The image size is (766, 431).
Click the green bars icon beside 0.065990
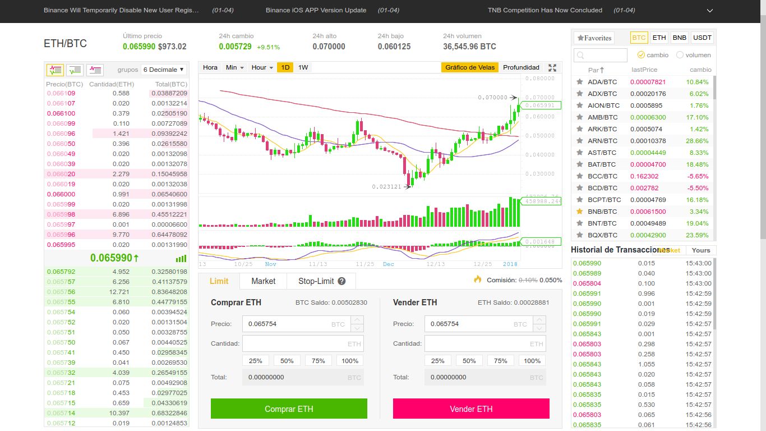(x=181, y=259)
